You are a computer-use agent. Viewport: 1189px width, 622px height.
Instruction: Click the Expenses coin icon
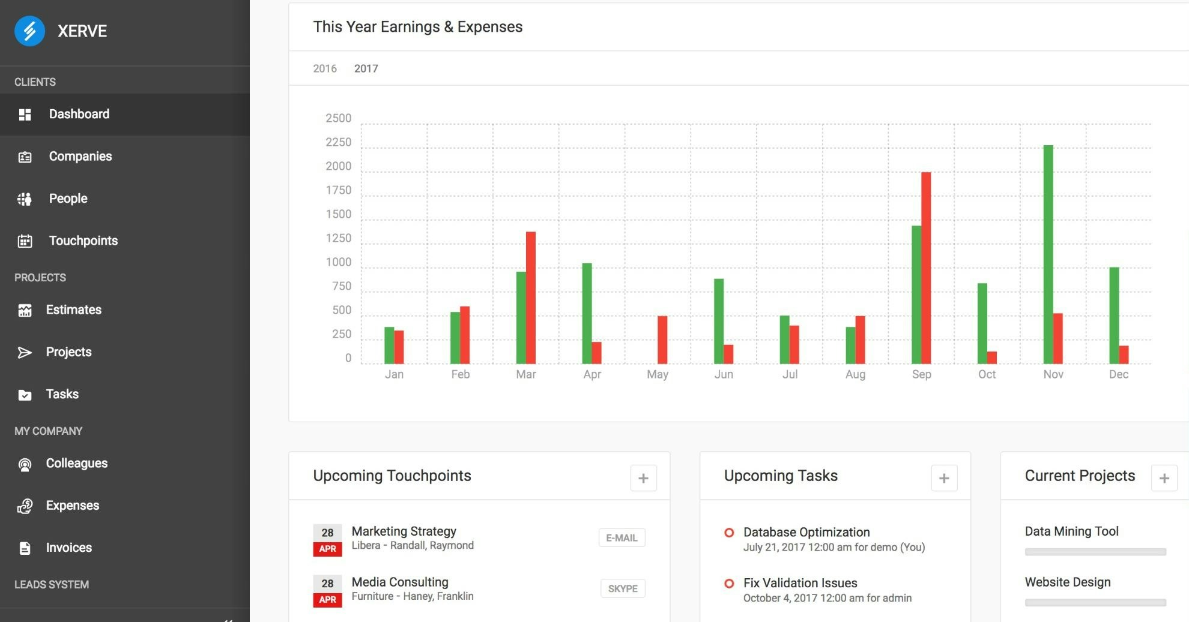(25, 506)
